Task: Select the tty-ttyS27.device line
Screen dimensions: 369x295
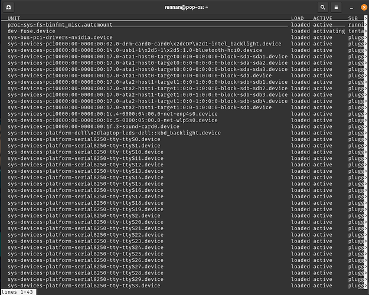Action: tap(86, 266)
